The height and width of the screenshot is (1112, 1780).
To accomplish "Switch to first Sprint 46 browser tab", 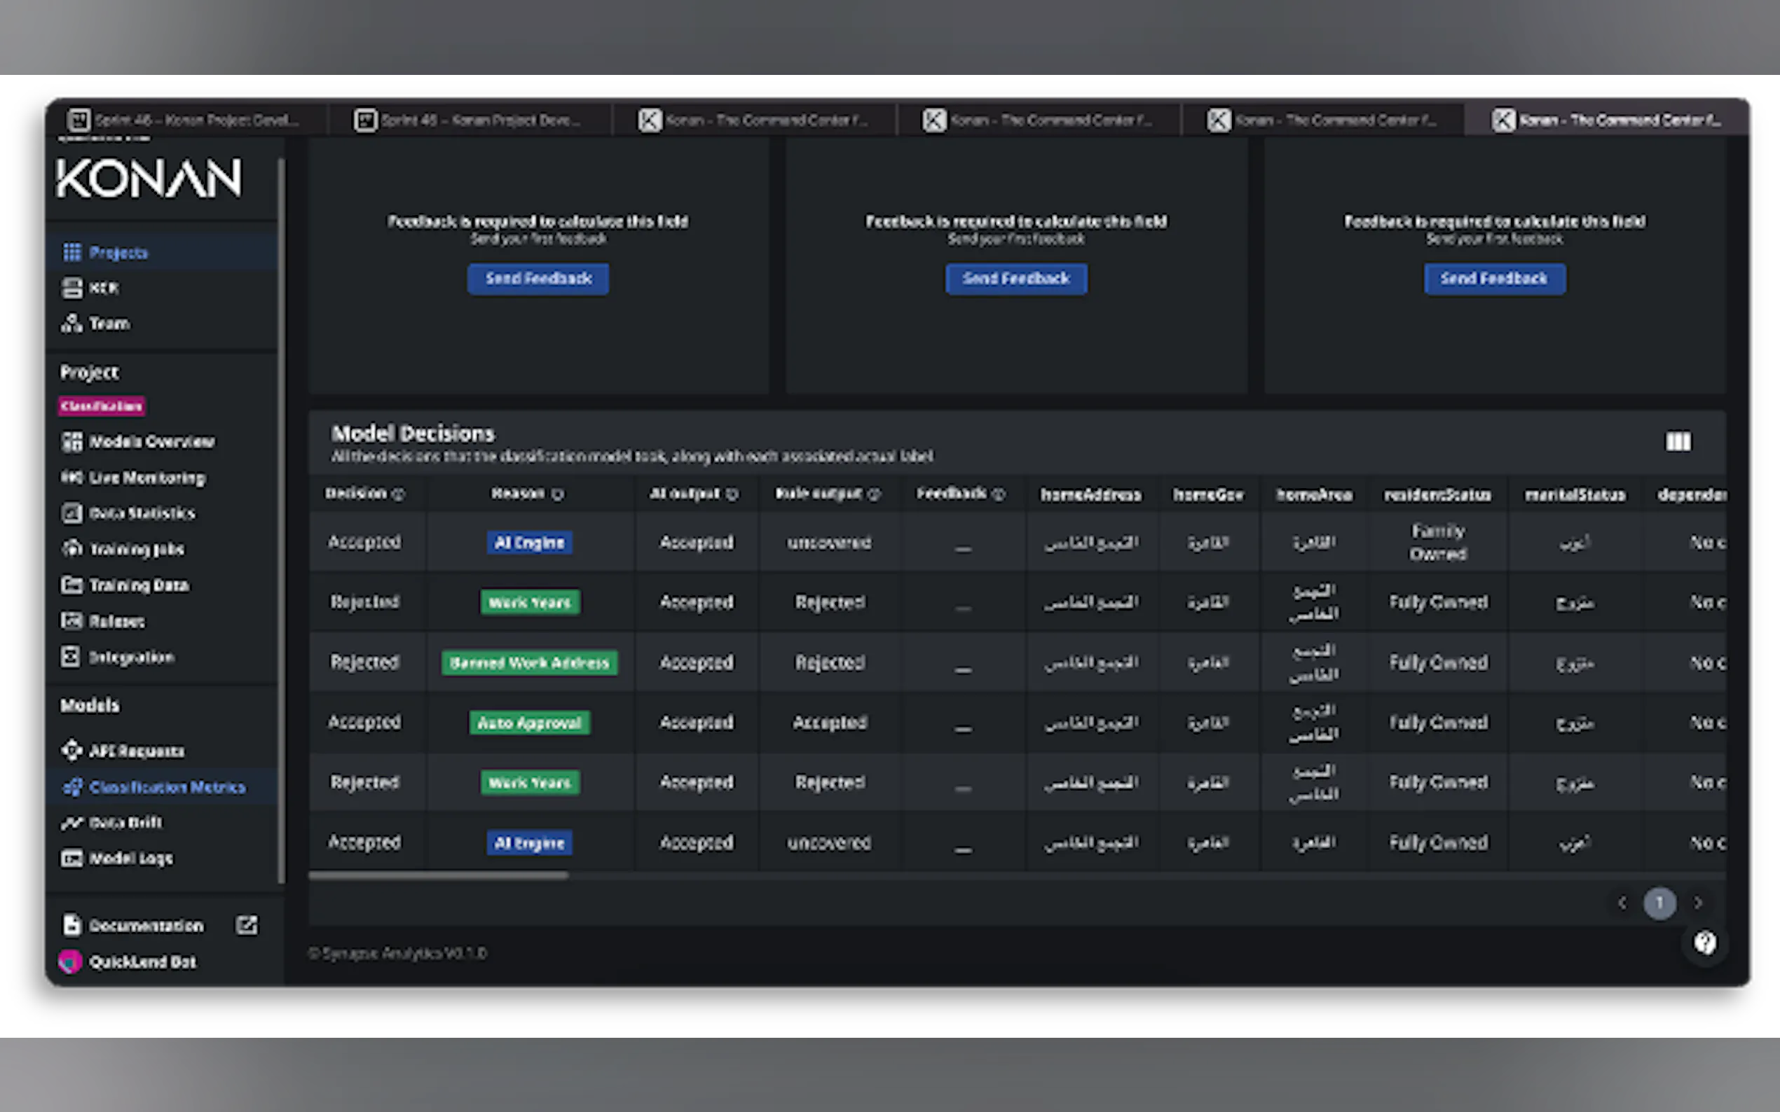I will (x=184, y=120).
